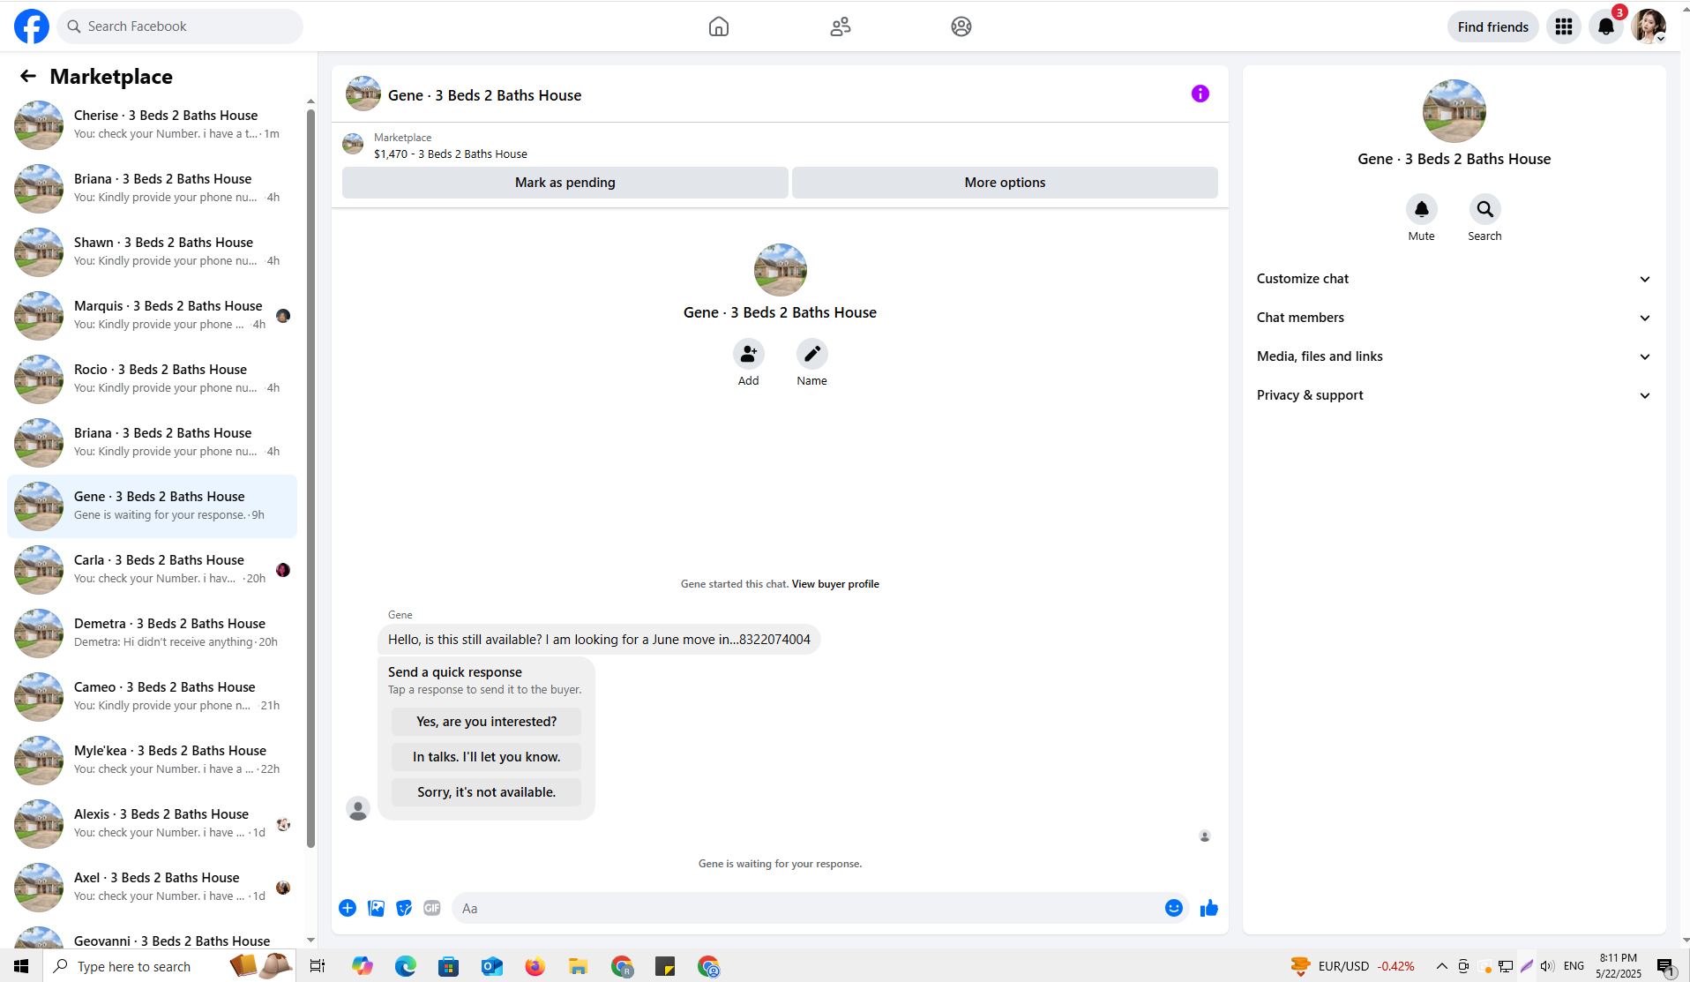Show hidden system tray icons
This screenshot has height=982, width=1690.
point(1442,966)
